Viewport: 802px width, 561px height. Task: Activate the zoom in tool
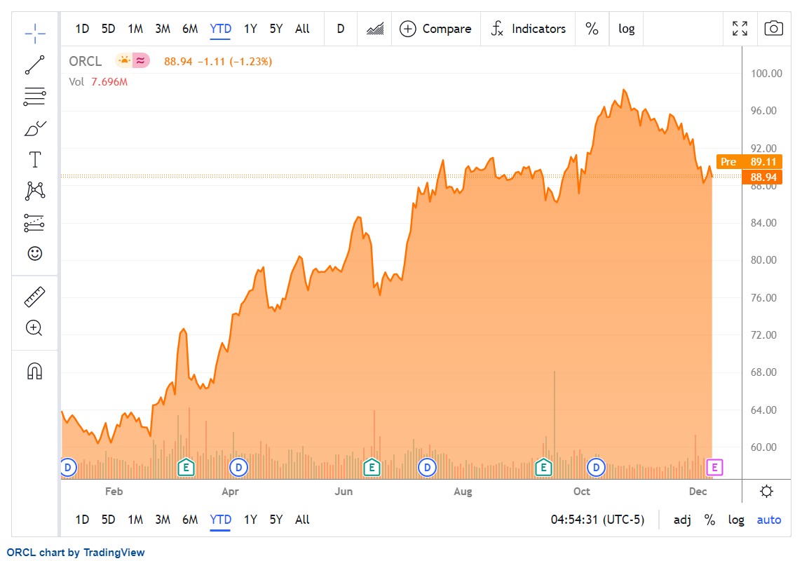click(34, 327)
